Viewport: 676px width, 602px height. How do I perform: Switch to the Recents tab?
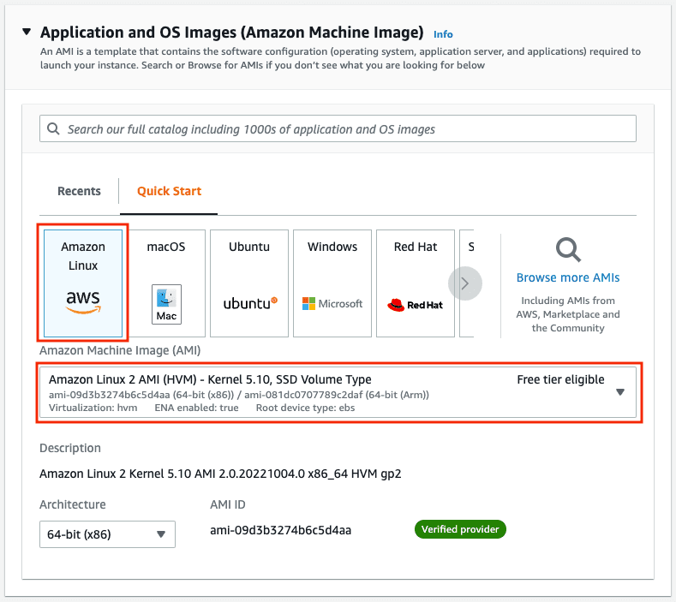tap(79, 191)
